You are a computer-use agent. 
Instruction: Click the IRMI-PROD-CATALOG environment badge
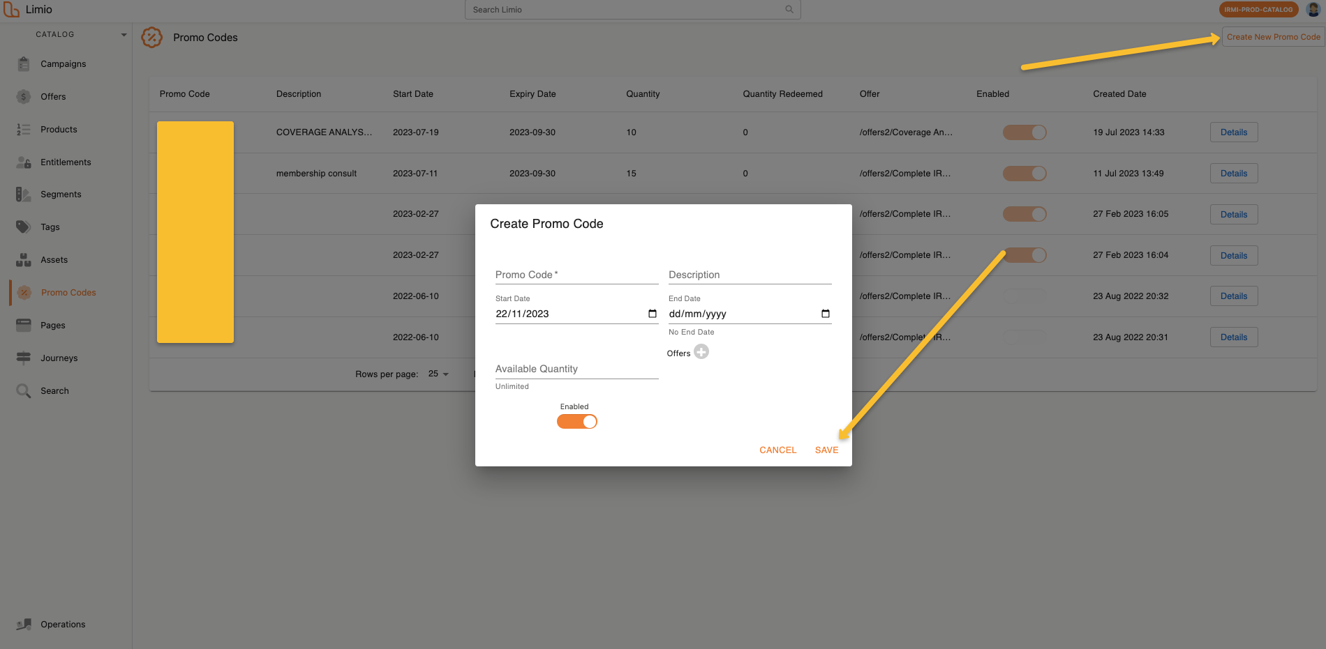[x=1258, y=10]
